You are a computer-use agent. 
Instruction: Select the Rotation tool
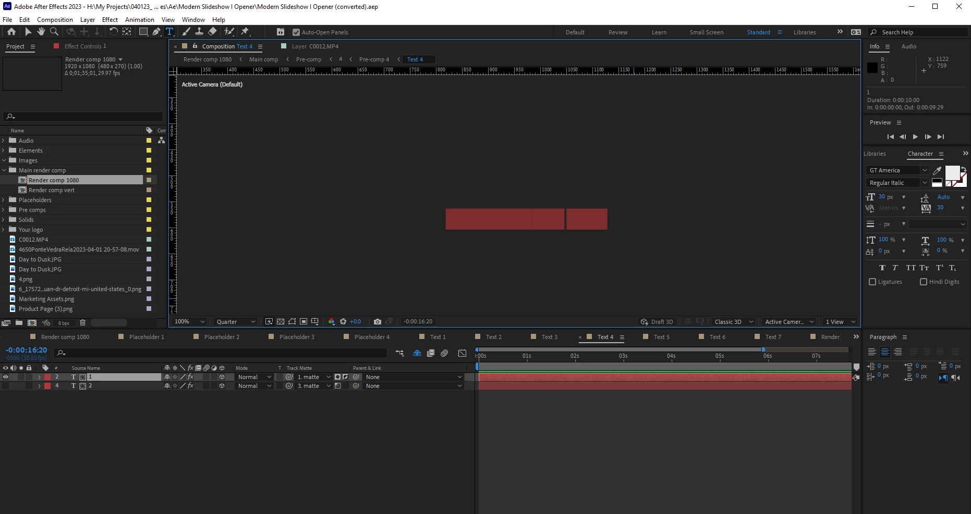pyautogui.click(x=113, y=32)
